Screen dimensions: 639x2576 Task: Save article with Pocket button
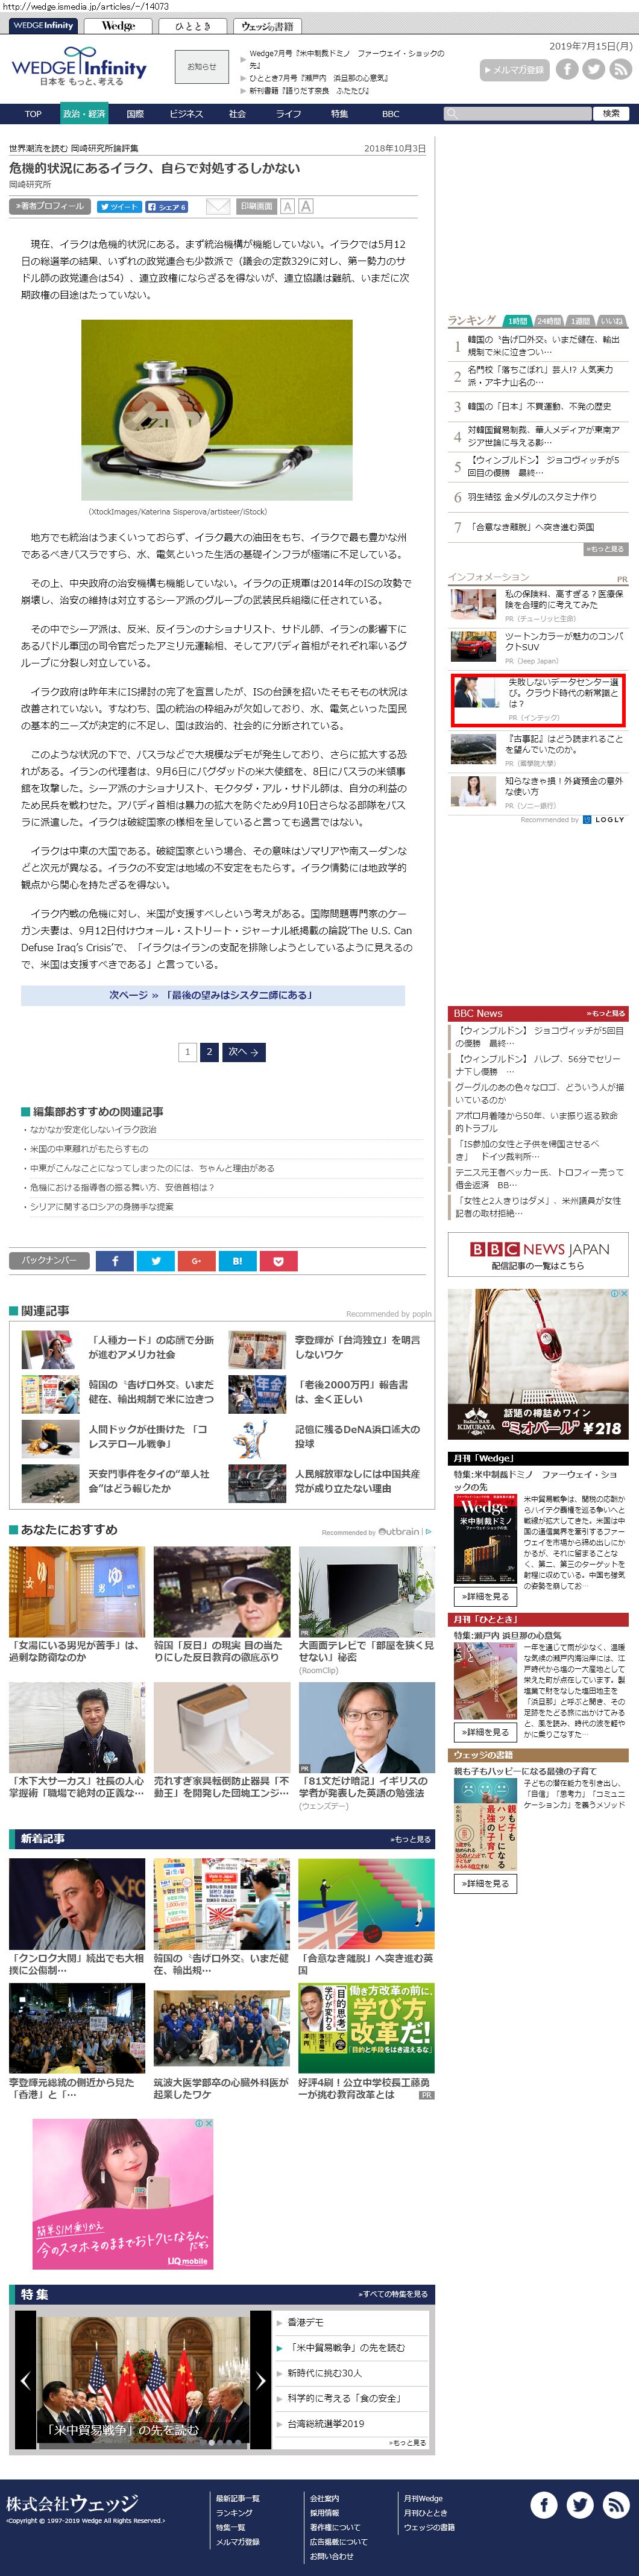278,1261
